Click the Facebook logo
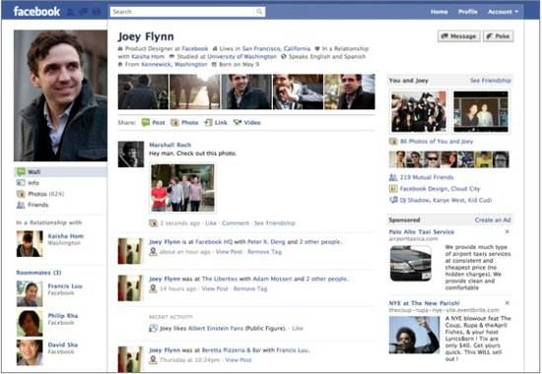Screen dimensions: 542x374 point(36,12)
